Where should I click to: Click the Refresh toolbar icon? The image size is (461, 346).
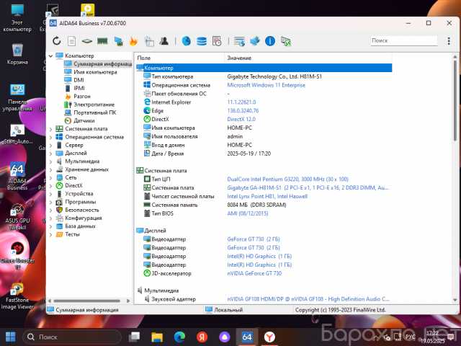point(56,41)
